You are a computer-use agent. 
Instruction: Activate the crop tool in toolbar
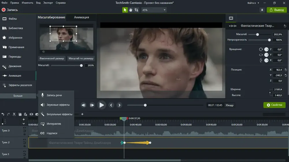[136, 10]
